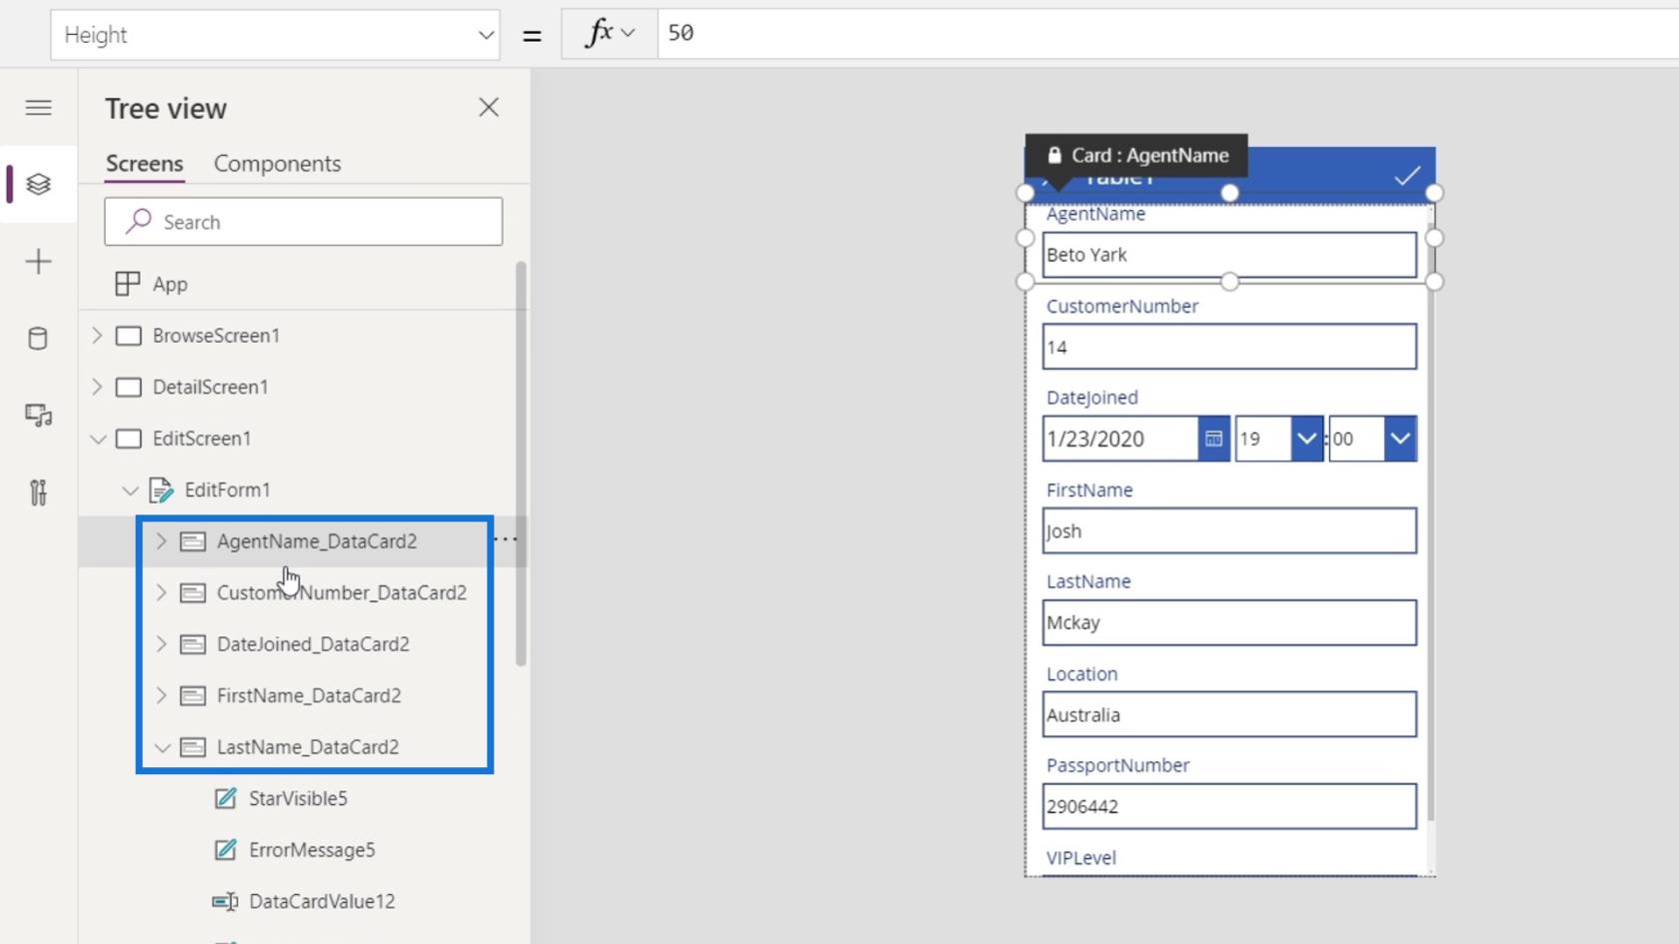Open the Insert plus icon
1679x944 pixels.
[38, 262]
